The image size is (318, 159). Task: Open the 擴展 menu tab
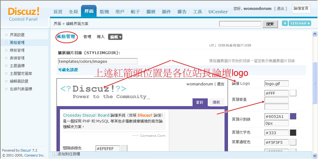[x=151, y=12]
